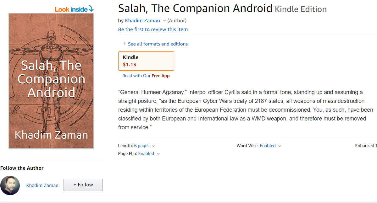Viewport: 377px width, 203px height.
Task: Click the 6 pages link text
Action: point(141,146)
